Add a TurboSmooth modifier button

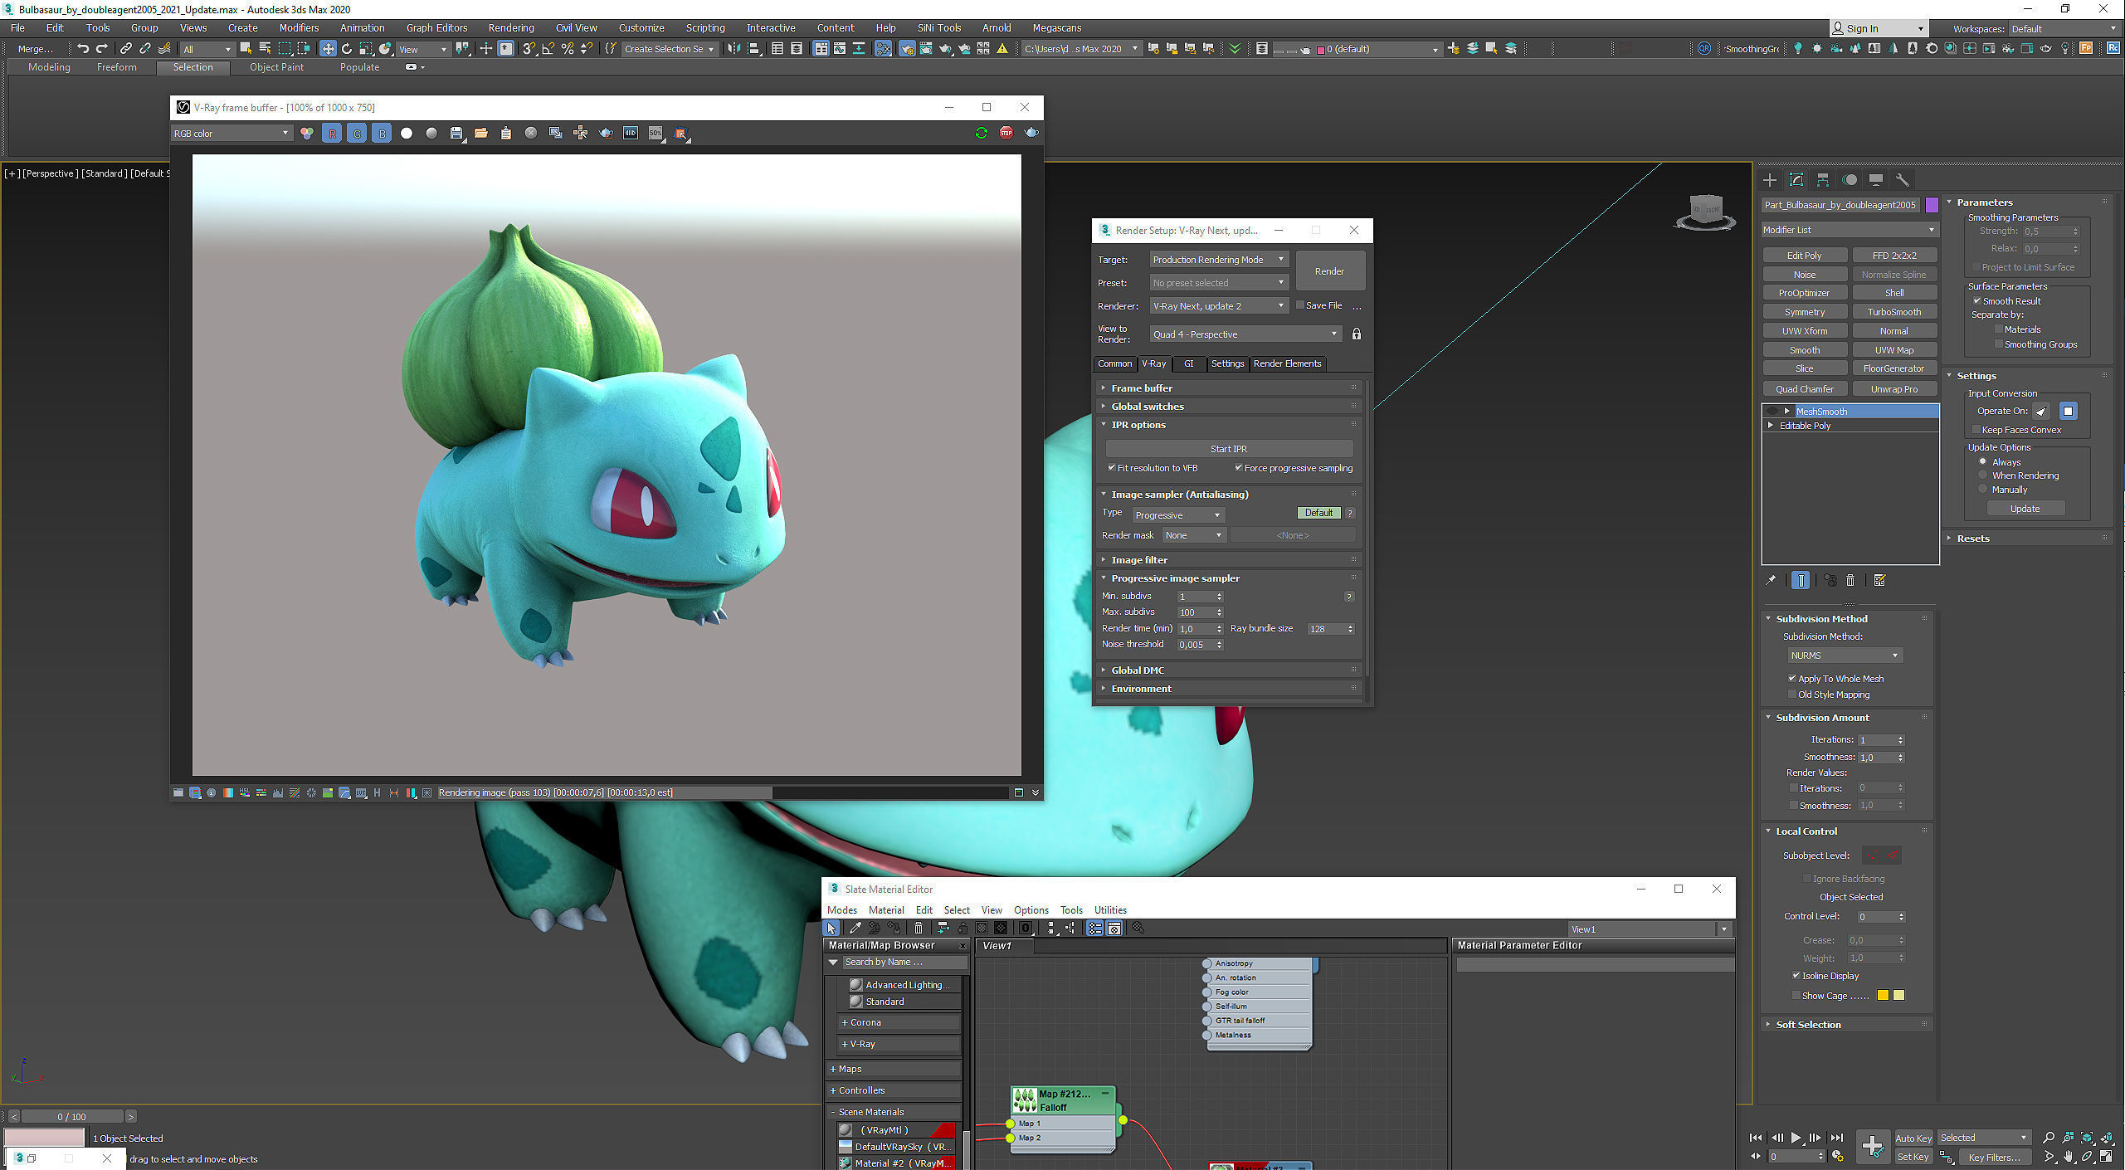[x=1893, y=312]
